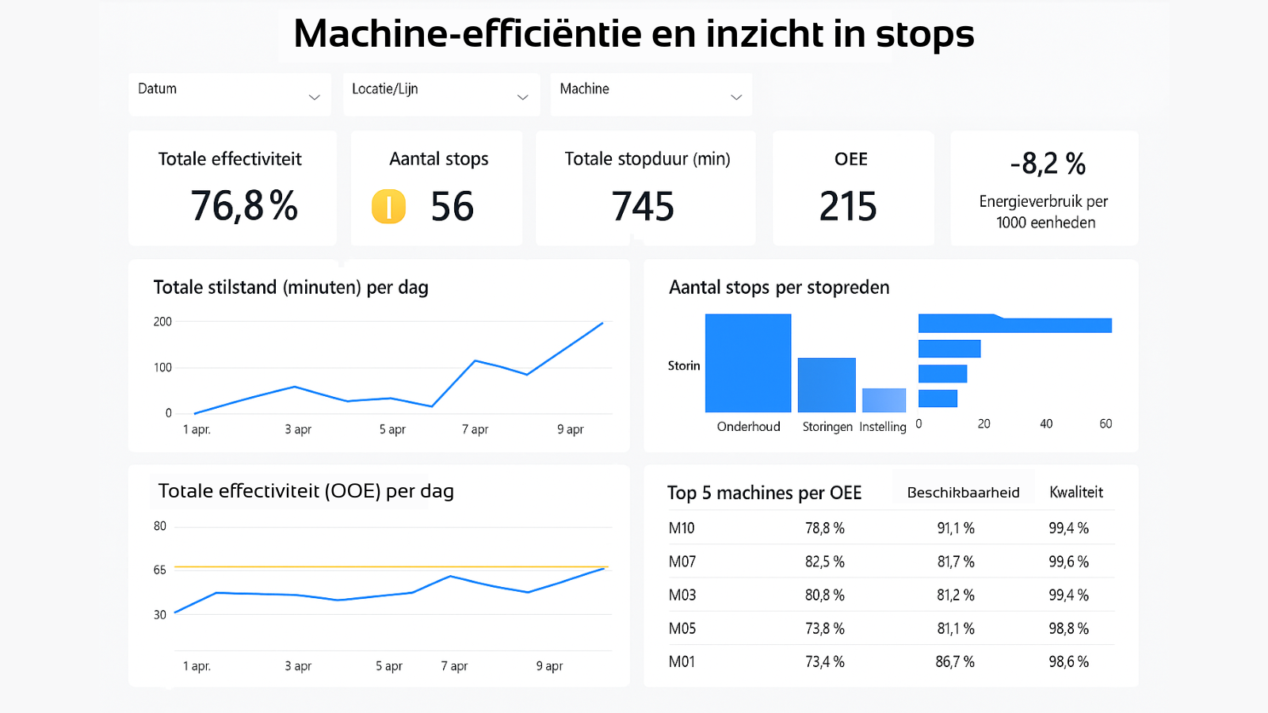Screen dimensions: 1268x713
Task: Sort by the Beschikbaarheid column header
Action: 963,492
